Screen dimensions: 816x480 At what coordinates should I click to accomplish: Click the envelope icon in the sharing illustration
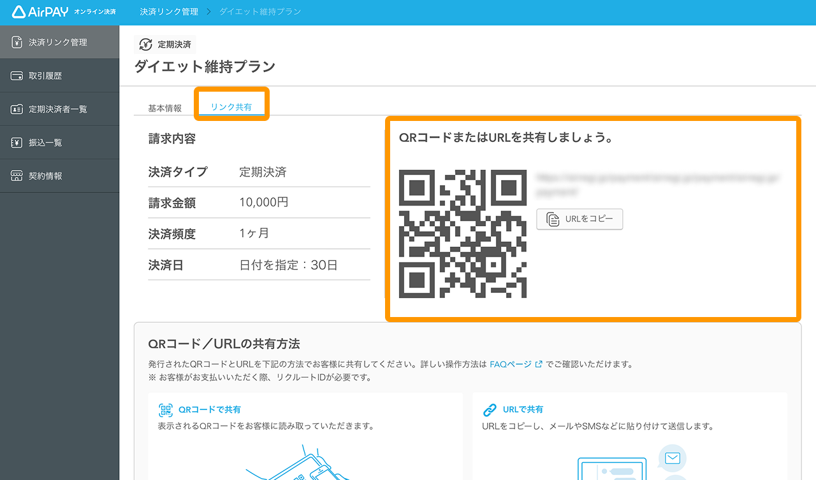[x=671, y=458]
